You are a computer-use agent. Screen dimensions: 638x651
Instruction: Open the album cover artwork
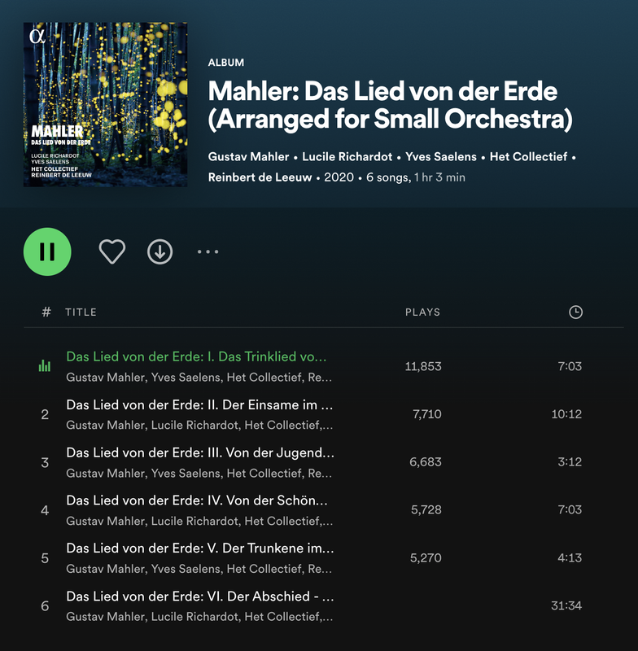(106, 105)
